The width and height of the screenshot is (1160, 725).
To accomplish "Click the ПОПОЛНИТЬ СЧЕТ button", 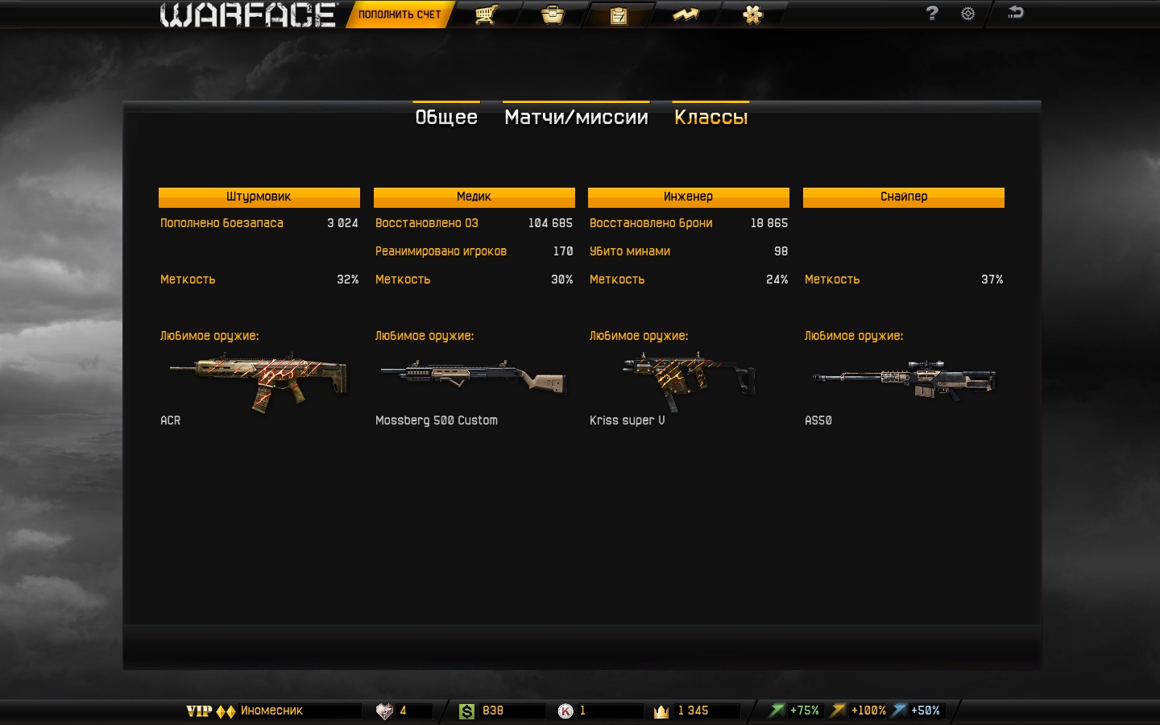I will [x=400, y=14].
